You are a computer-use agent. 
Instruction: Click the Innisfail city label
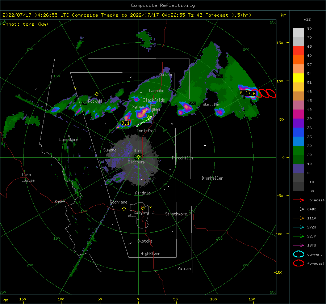point(146,131)
